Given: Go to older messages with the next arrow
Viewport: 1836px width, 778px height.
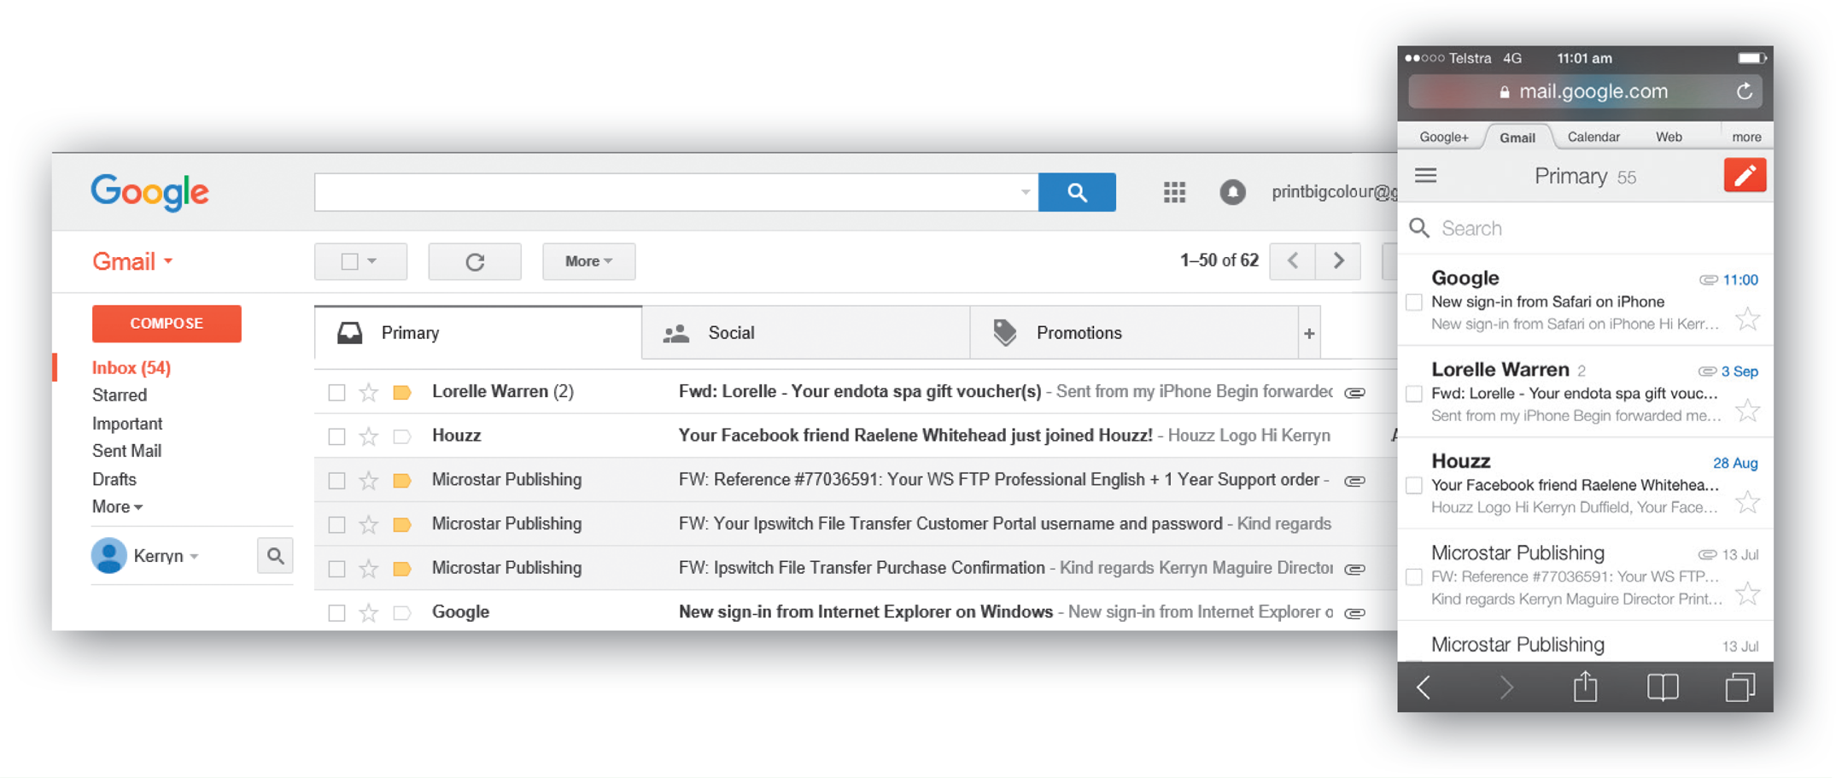Looking at the screenshot, I should tap(1338, 260).
